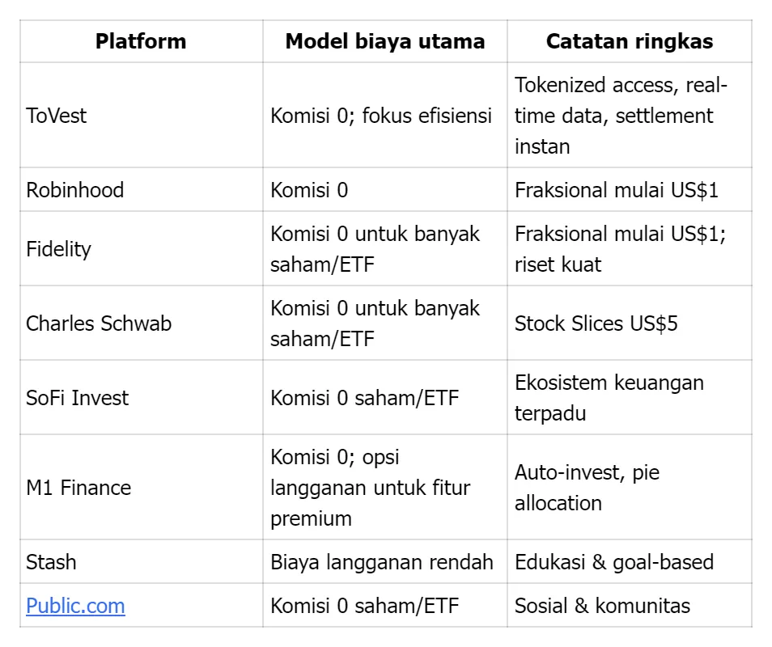The image size is (772, 647).
Task: Click the Model biaya utama header
Action: (385, 42)
